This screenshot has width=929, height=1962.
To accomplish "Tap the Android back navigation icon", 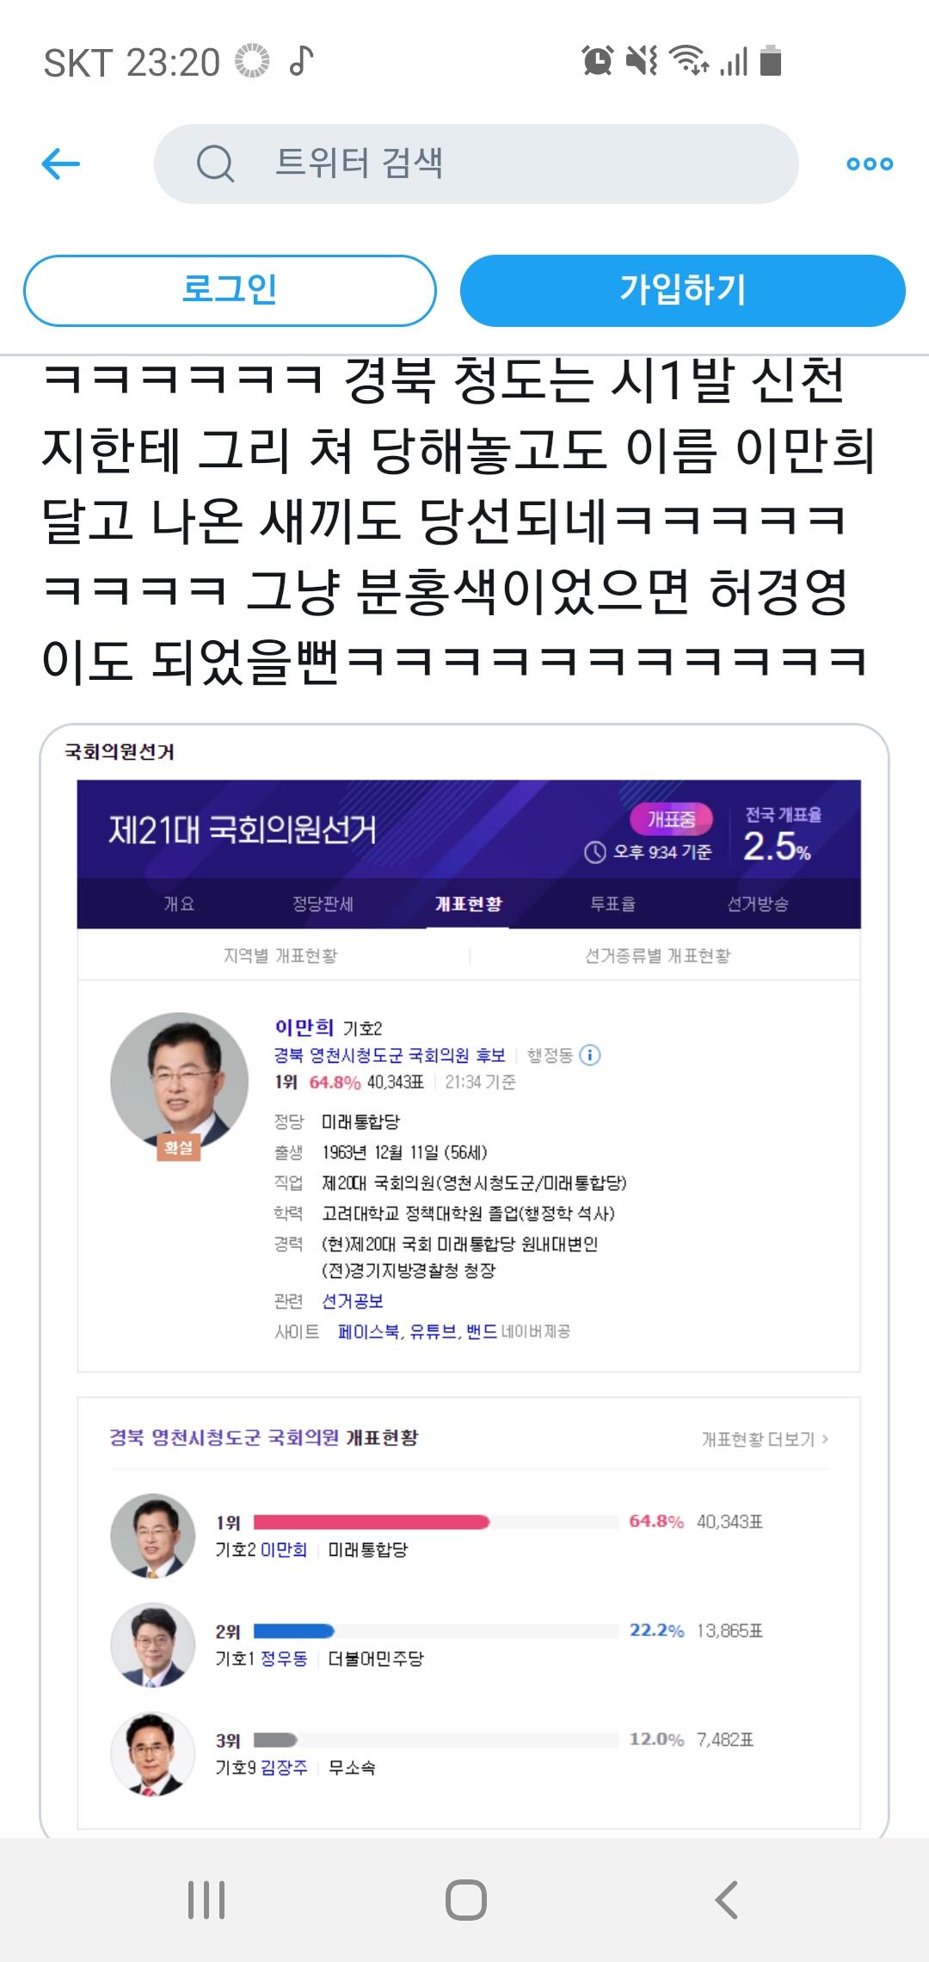I will click(x=727, y=1899).
